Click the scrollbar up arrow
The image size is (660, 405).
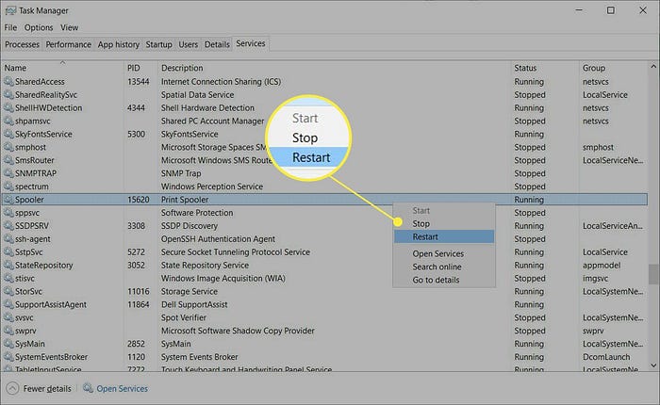[653, 67]
